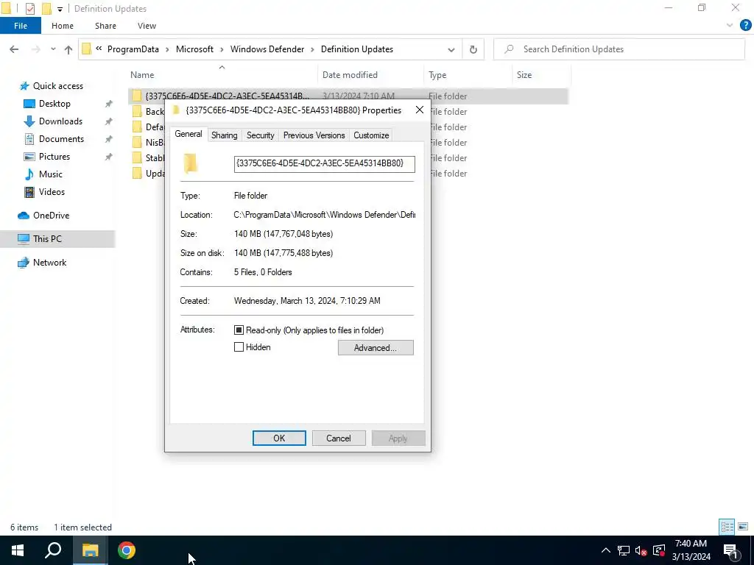Open Music in the sidebar
This screenshot has width=754, height=565.
(51, 174)
